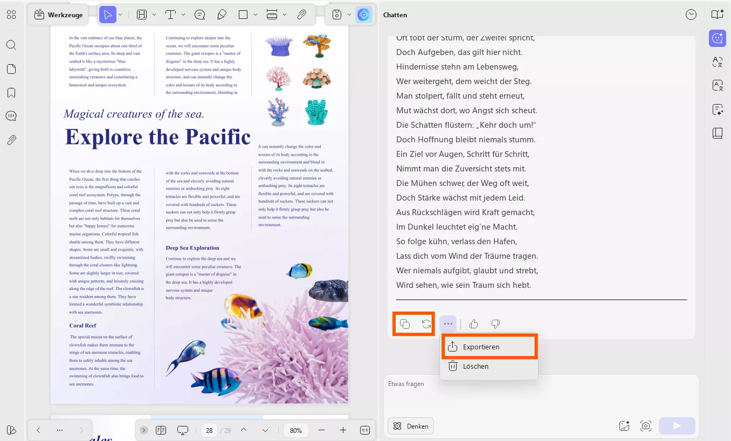The image size is (731, 441).
Task: Click the 'Explore the Pacific' heading
Action: [158, 137]
